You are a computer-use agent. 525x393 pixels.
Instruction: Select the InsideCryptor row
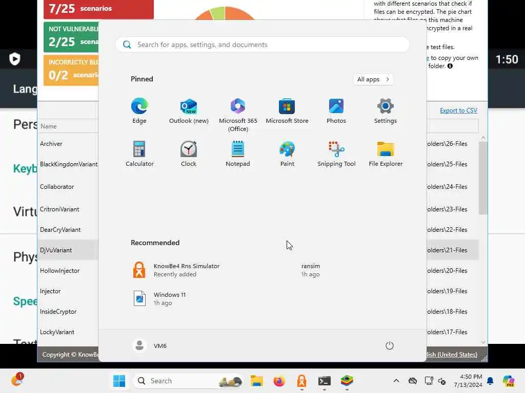coord(58,312)
